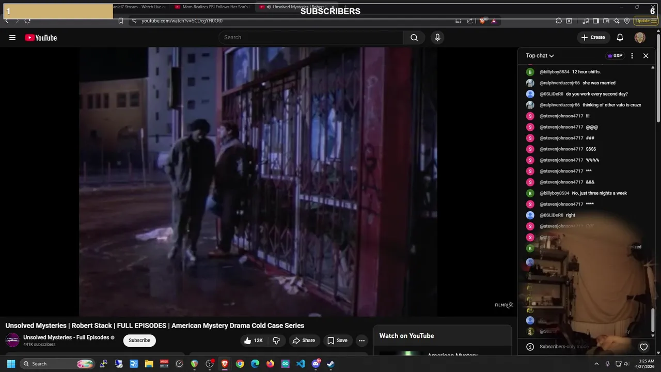The image size is (661, 372).
Task: Open the 0XP chat points badge
Action: click(615, 56)
